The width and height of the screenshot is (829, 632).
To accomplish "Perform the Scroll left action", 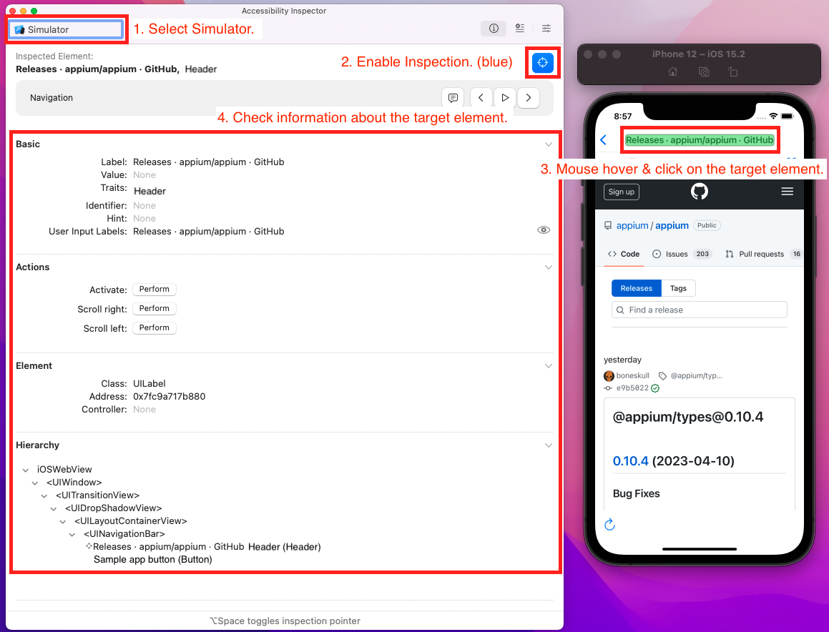I will 154,327.
